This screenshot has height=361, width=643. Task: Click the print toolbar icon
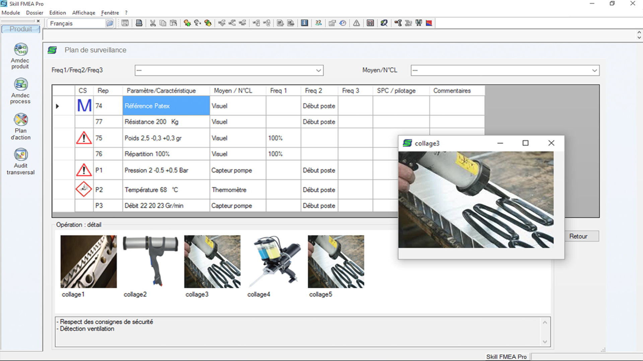pos(139,23)
